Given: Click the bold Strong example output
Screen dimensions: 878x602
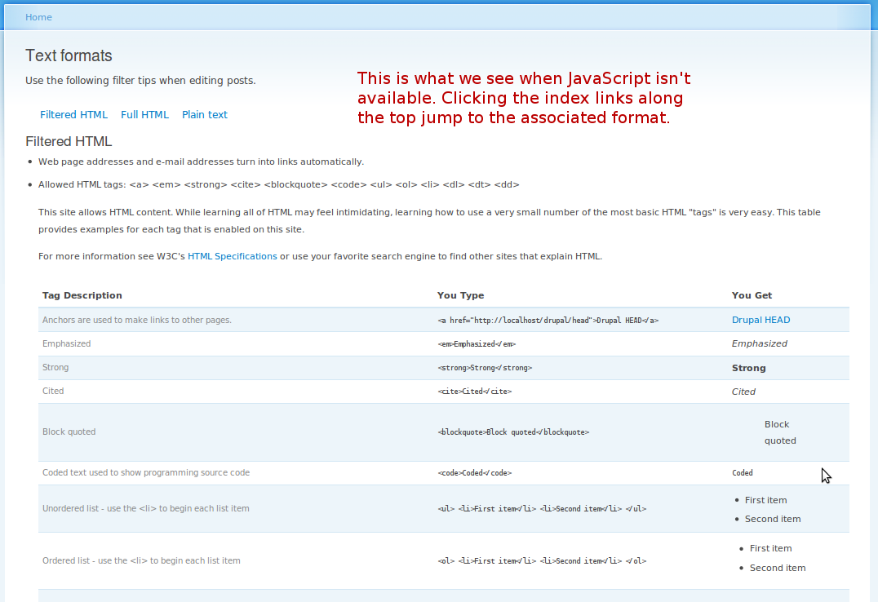Looking at the screenshot, I should pos(748,367).
